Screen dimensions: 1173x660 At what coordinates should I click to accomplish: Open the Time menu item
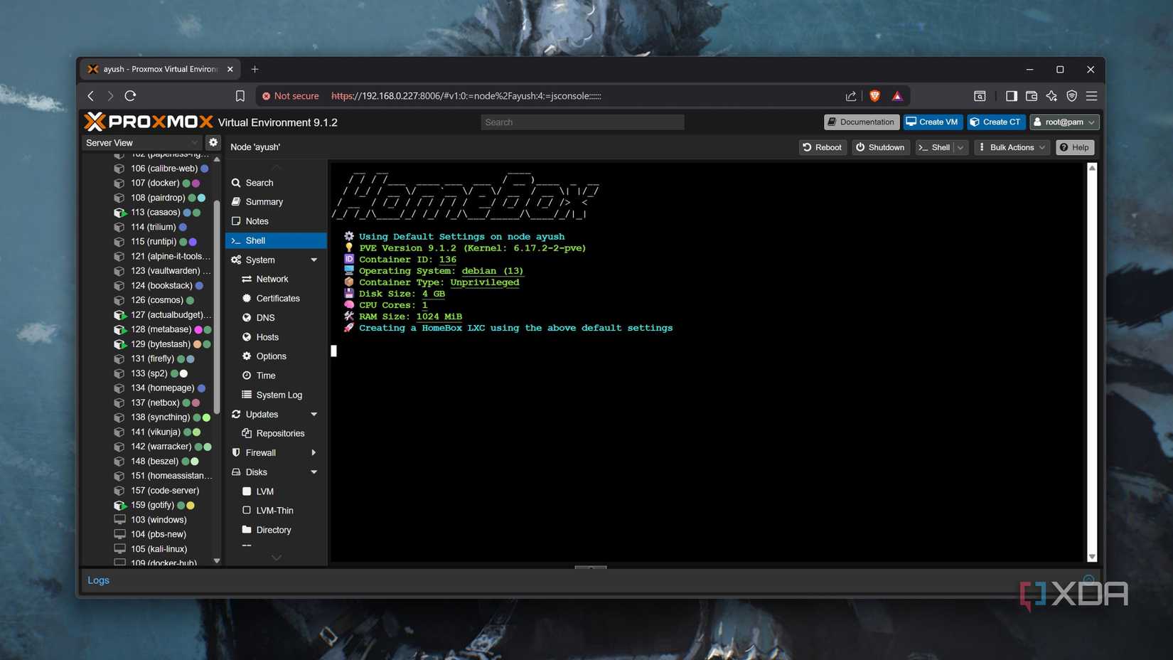[276, 376]
